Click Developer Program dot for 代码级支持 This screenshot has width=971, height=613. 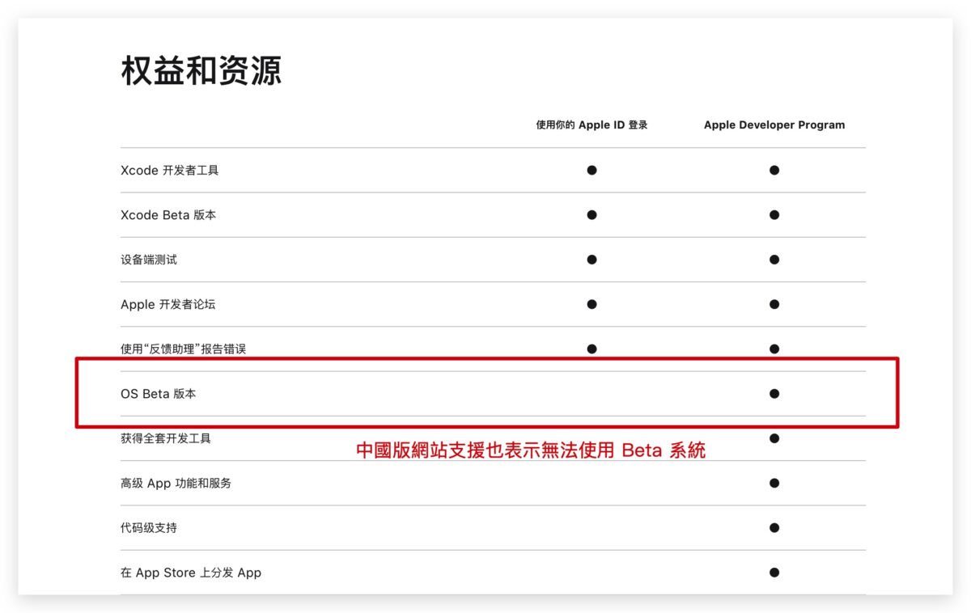click(x=774, y=528)
